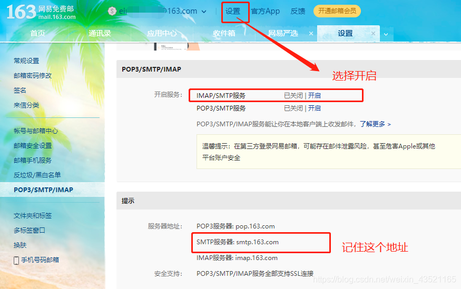
Task: Click the 163 mail logo
Action: (41, 12)
